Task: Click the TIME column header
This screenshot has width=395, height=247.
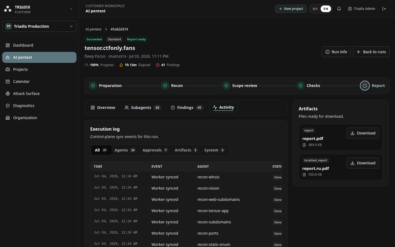Action: click(x=98, y=167)
